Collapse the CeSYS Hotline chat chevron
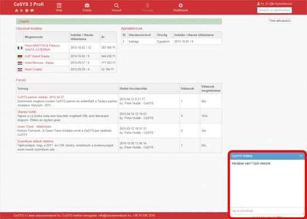The height and width of the screenshot is (219, 307). [x=301, y=156]
